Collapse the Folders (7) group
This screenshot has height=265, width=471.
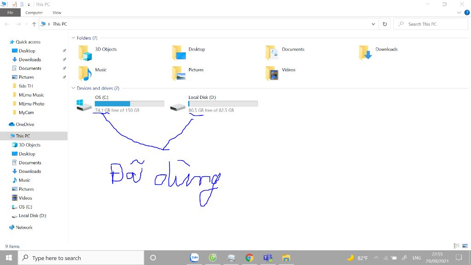point(73,38)
